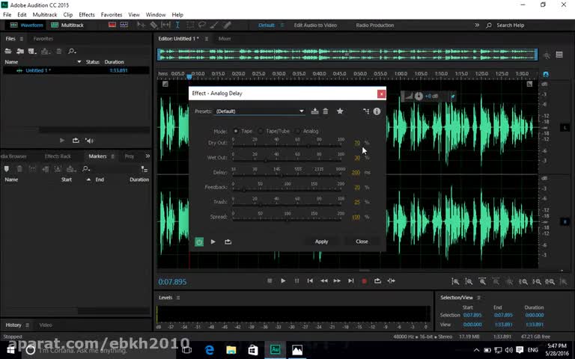
Task: Select the Default workspace
Action: [x=267, y=25]
